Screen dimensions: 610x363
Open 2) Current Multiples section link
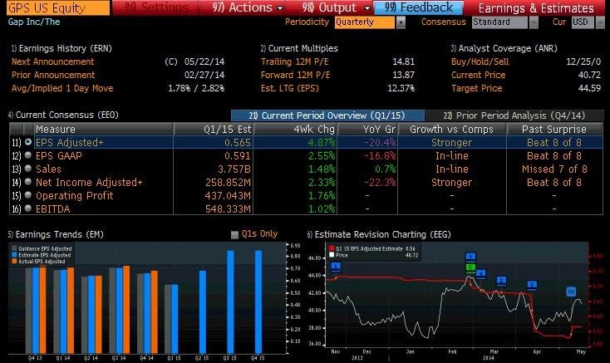click(x=299, y=48)
